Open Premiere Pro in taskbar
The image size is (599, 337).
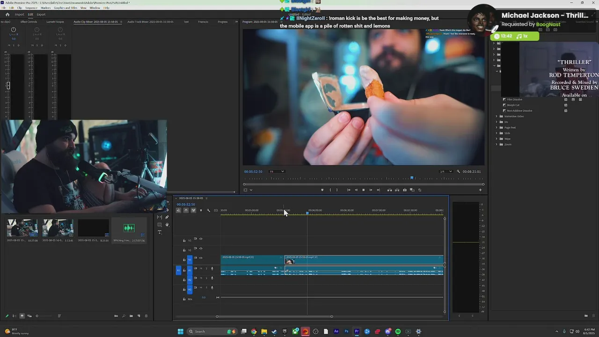point(357,331)
